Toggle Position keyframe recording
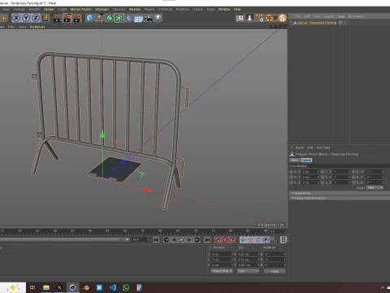The image size is (390, 293). (243, 240)
